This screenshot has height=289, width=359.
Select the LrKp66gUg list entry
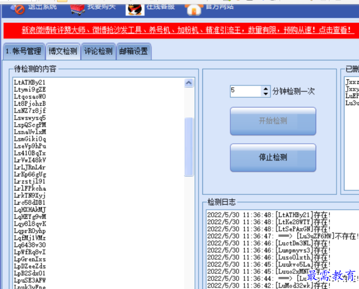[x=30, y=175]
